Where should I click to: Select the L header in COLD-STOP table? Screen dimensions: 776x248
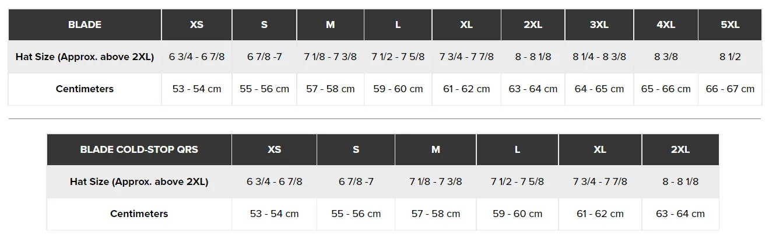[x=517, y=149]
